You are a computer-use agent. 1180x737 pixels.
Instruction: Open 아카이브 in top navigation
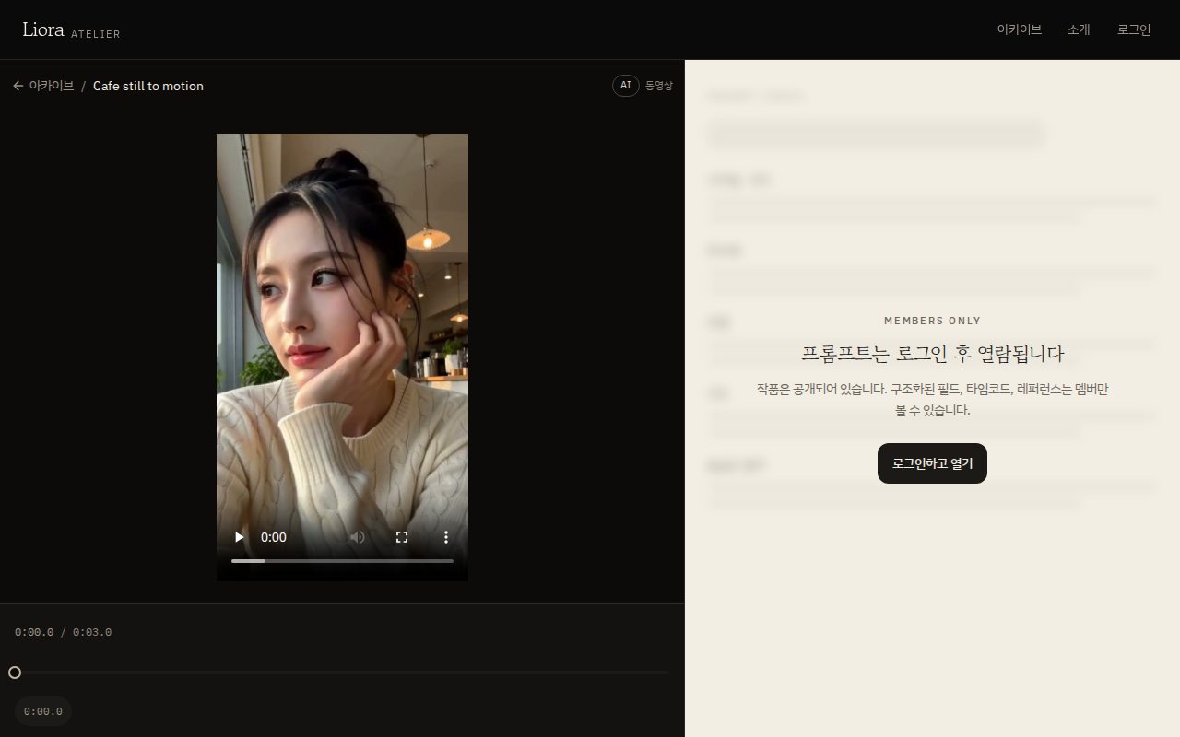(x=1020, y=29)
